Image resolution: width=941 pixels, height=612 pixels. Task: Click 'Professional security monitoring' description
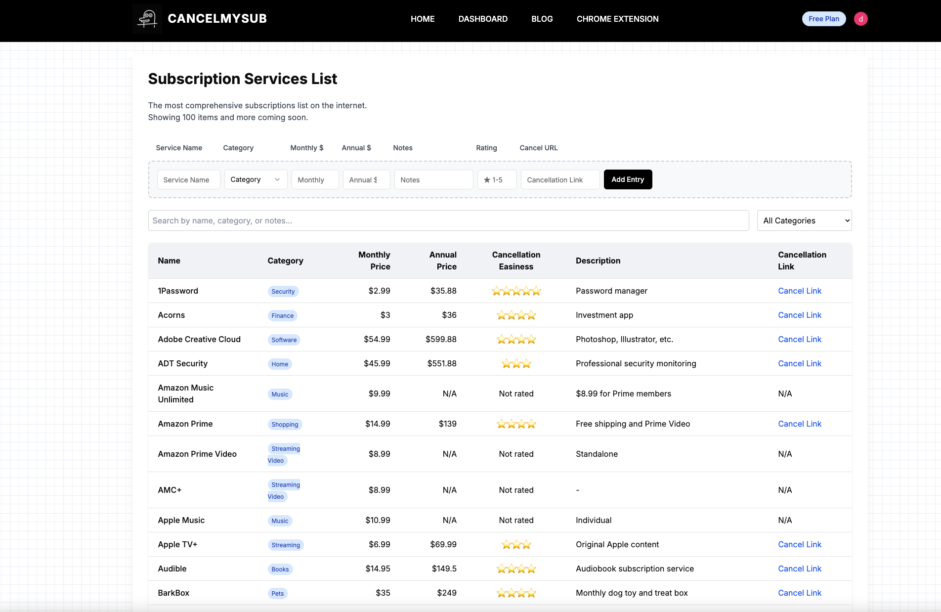click(636, 363)
